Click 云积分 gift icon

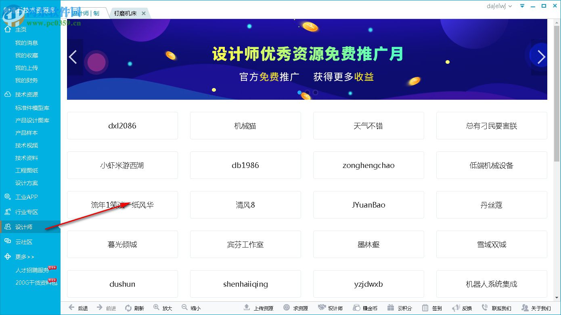391,308
